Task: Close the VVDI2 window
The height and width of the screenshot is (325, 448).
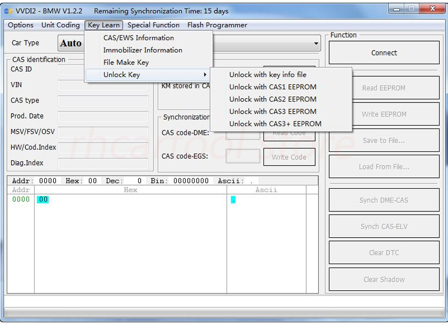Action: (x=433, y=9)
